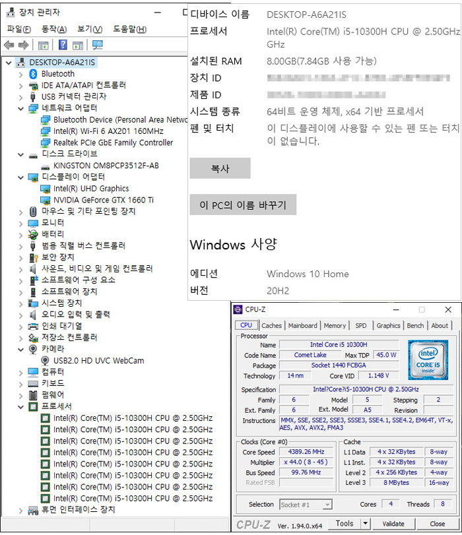
Task: Go forward with Device Manager's right arrow
Action: (x=23, y=45)
